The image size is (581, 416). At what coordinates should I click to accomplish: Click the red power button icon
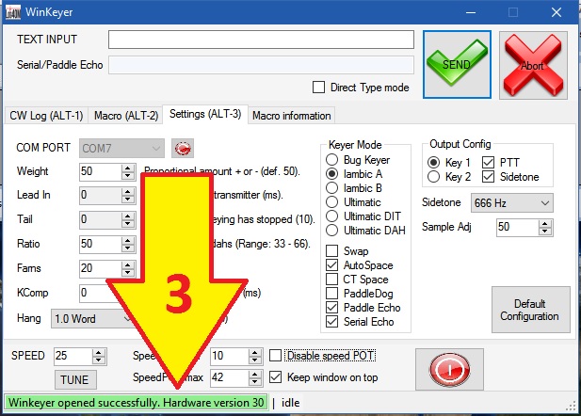(449, 369)
